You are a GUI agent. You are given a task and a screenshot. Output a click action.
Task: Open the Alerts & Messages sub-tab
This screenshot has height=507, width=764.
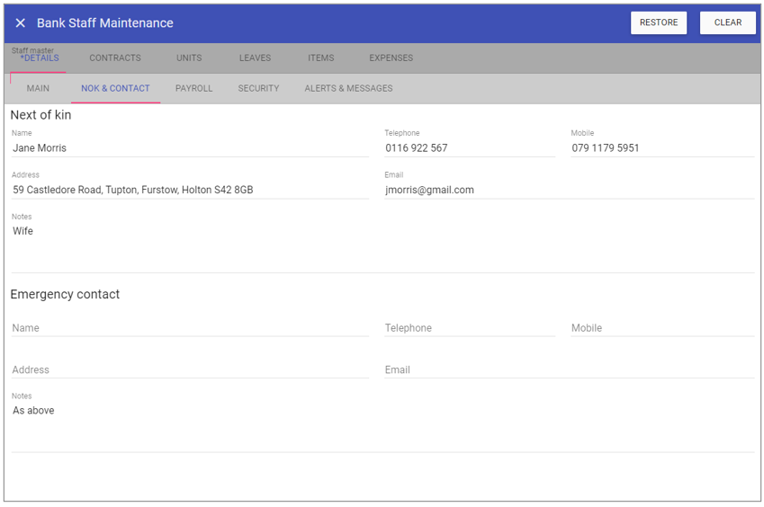348,89
